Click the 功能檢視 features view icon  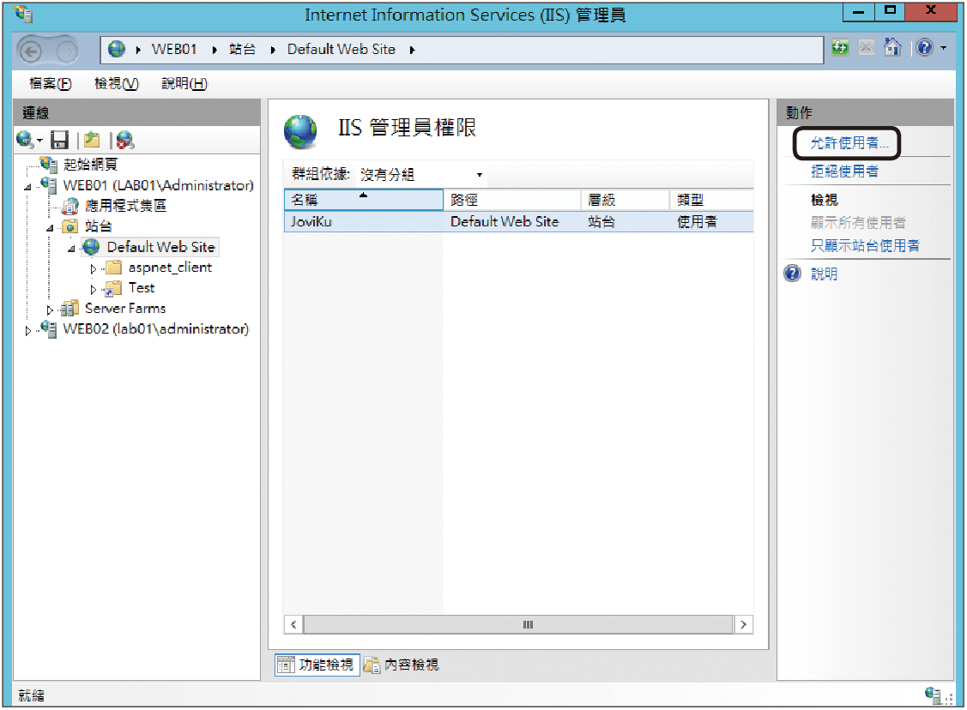[287, 665]
